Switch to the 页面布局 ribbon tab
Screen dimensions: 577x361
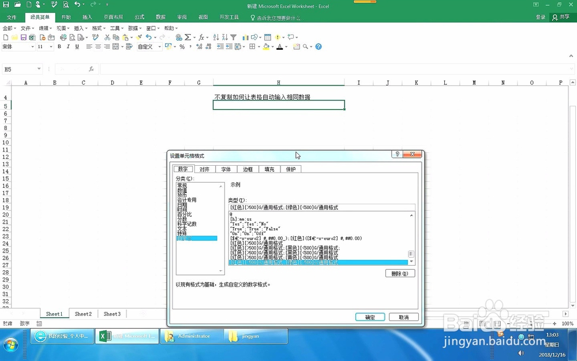113,17
